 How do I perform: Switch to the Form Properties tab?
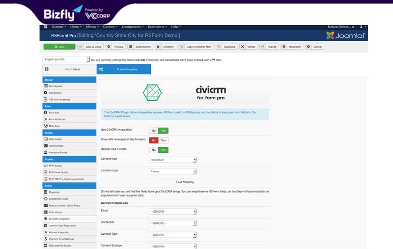click(124, 69)
